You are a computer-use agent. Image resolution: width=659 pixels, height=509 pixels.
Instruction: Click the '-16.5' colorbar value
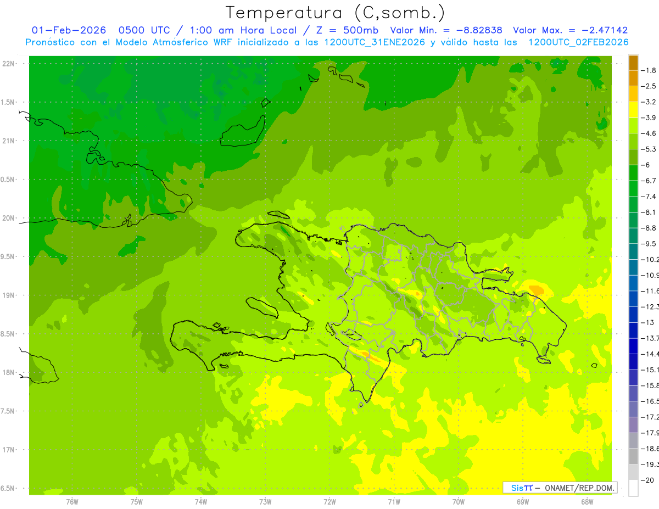tap(650, 401)
